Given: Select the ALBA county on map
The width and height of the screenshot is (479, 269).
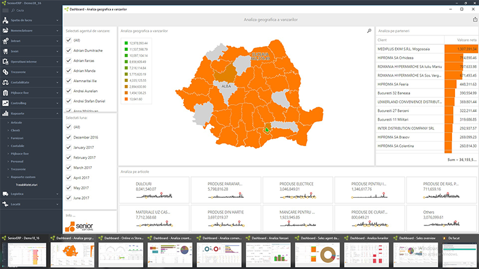Looking at the screenshot, I should [x=226, y=86].
